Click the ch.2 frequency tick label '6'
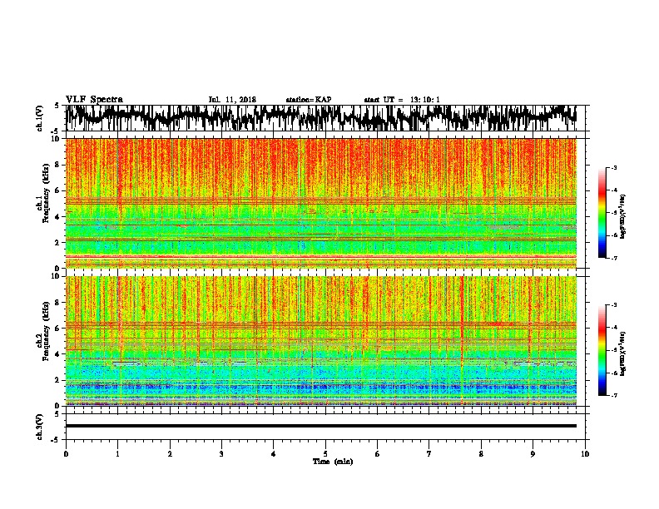 click(58, 329)
